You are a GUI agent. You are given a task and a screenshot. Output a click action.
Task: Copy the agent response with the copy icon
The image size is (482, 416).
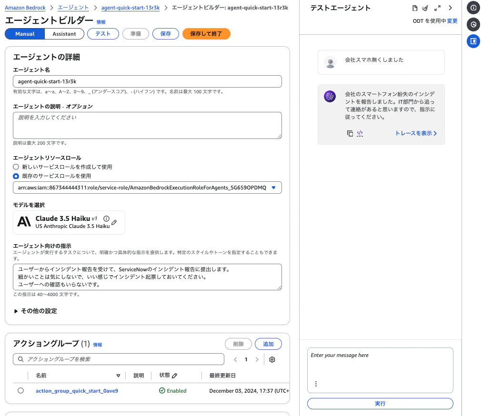tap(350, 133)
